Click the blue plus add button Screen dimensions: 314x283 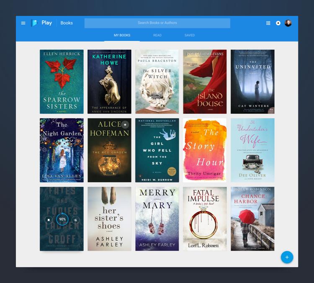coord(287,257)
